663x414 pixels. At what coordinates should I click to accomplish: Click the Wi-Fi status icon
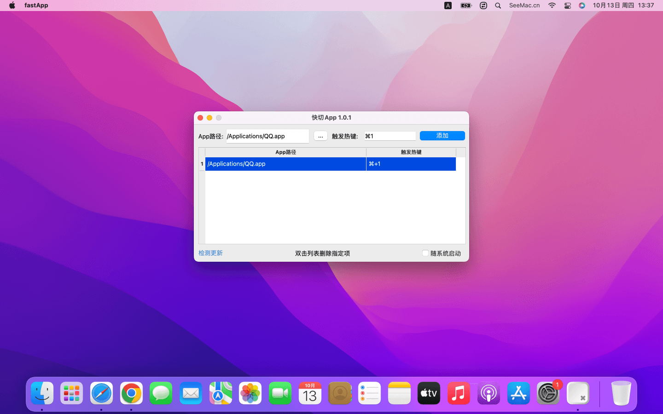[552, 6]
